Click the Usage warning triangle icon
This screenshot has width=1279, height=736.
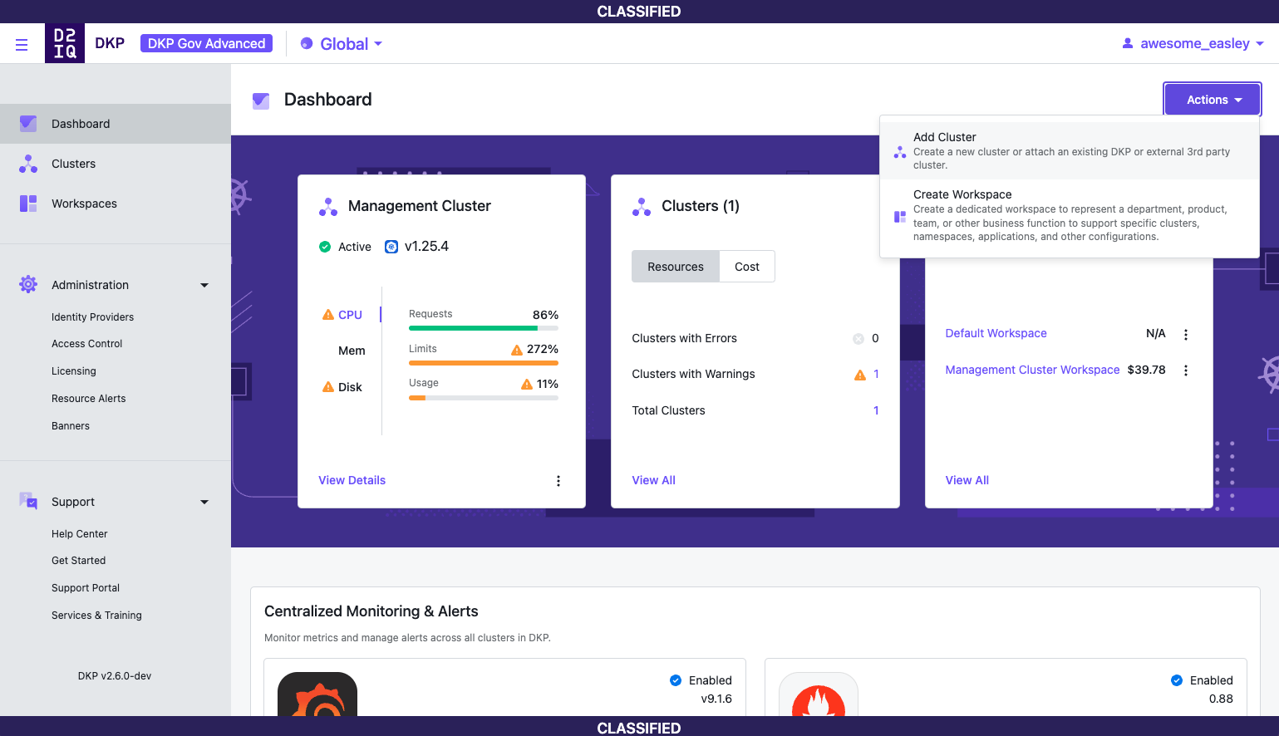527,384
